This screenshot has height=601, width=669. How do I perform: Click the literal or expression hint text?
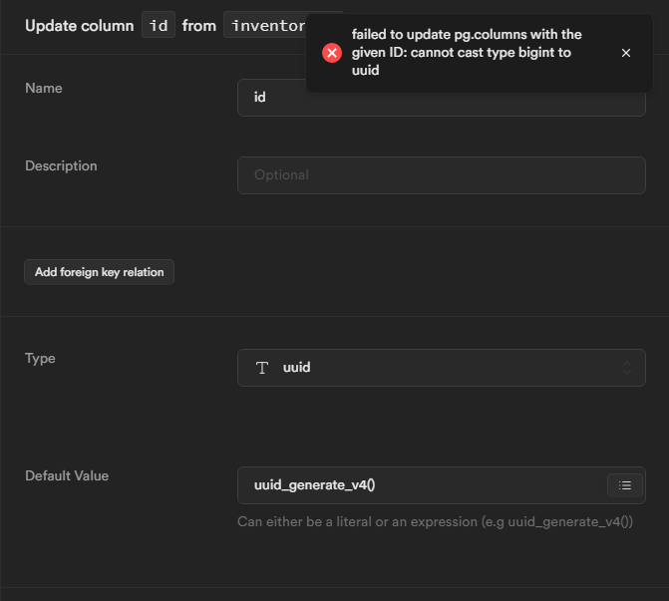click(x=435, y=521)
